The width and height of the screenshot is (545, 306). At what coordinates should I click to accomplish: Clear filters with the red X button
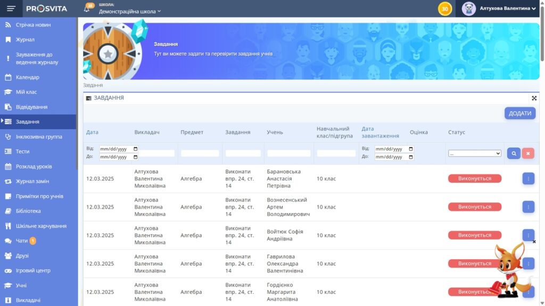[x=527, y=153]
